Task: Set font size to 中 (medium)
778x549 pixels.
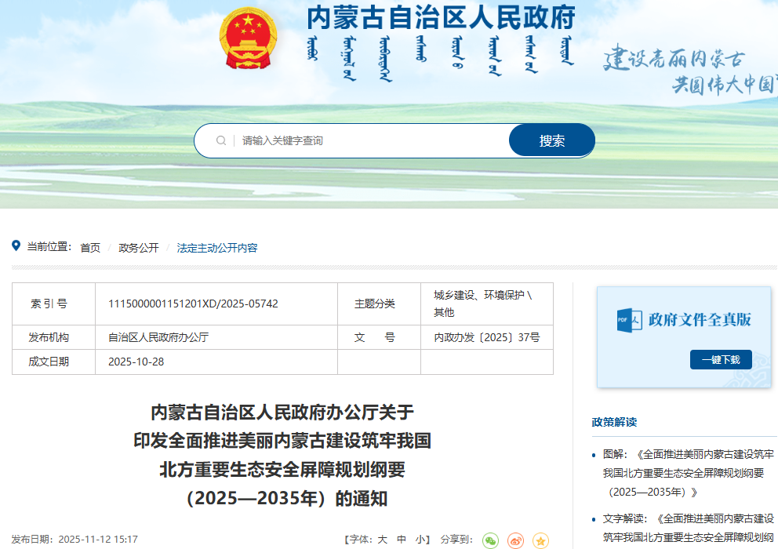Action: (402, 540)
